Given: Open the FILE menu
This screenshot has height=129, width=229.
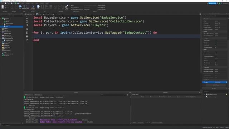Looking at the screenshot, I should coord(2,3).
